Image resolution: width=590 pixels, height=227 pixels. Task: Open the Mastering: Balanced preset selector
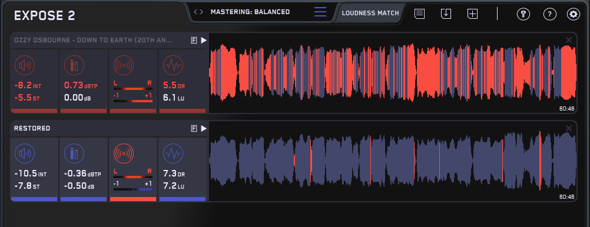pyautogui.click(x=250, y=12)
